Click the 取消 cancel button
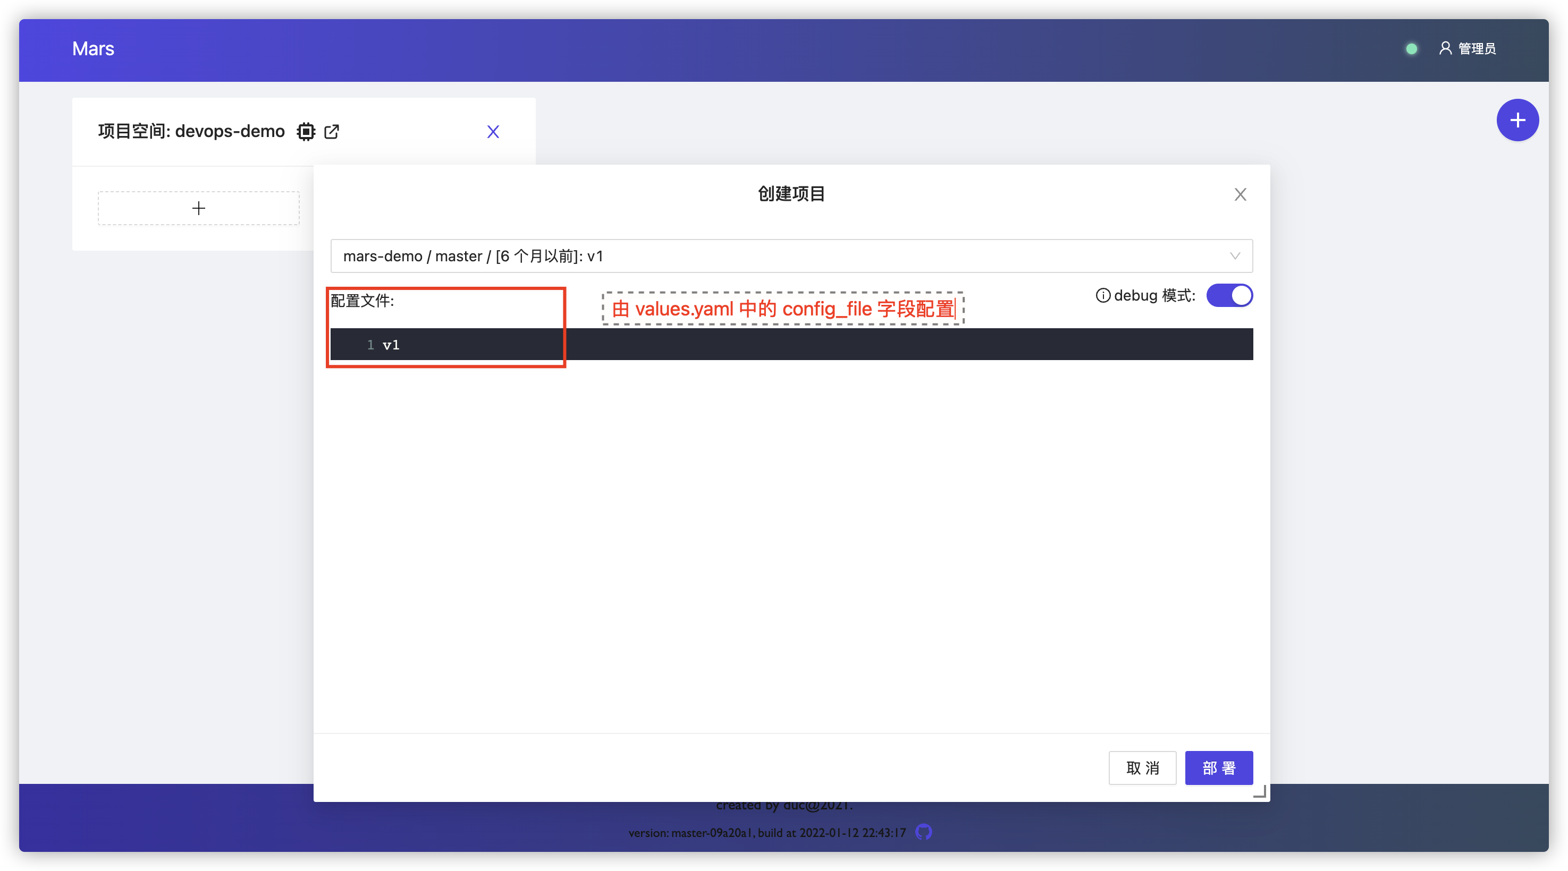This screenshot has height=871, width=1568. (x=1143, y=767)
